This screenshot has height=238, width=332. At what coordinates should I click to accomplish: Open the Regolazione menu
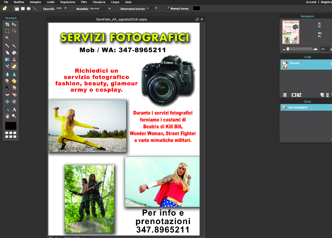(x=68, y=2)
